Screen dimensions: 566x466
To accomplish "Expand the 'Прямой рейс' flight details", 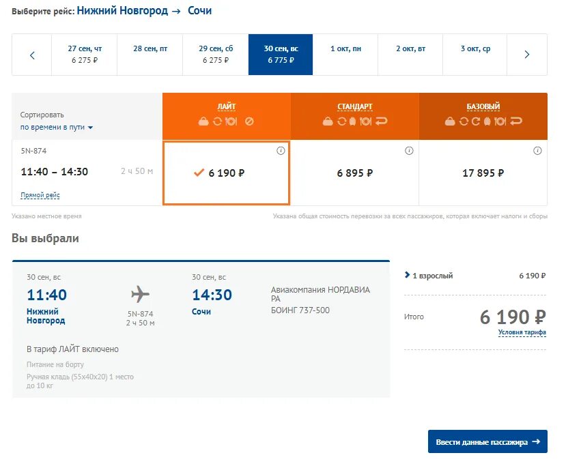I will pos(40,196).
